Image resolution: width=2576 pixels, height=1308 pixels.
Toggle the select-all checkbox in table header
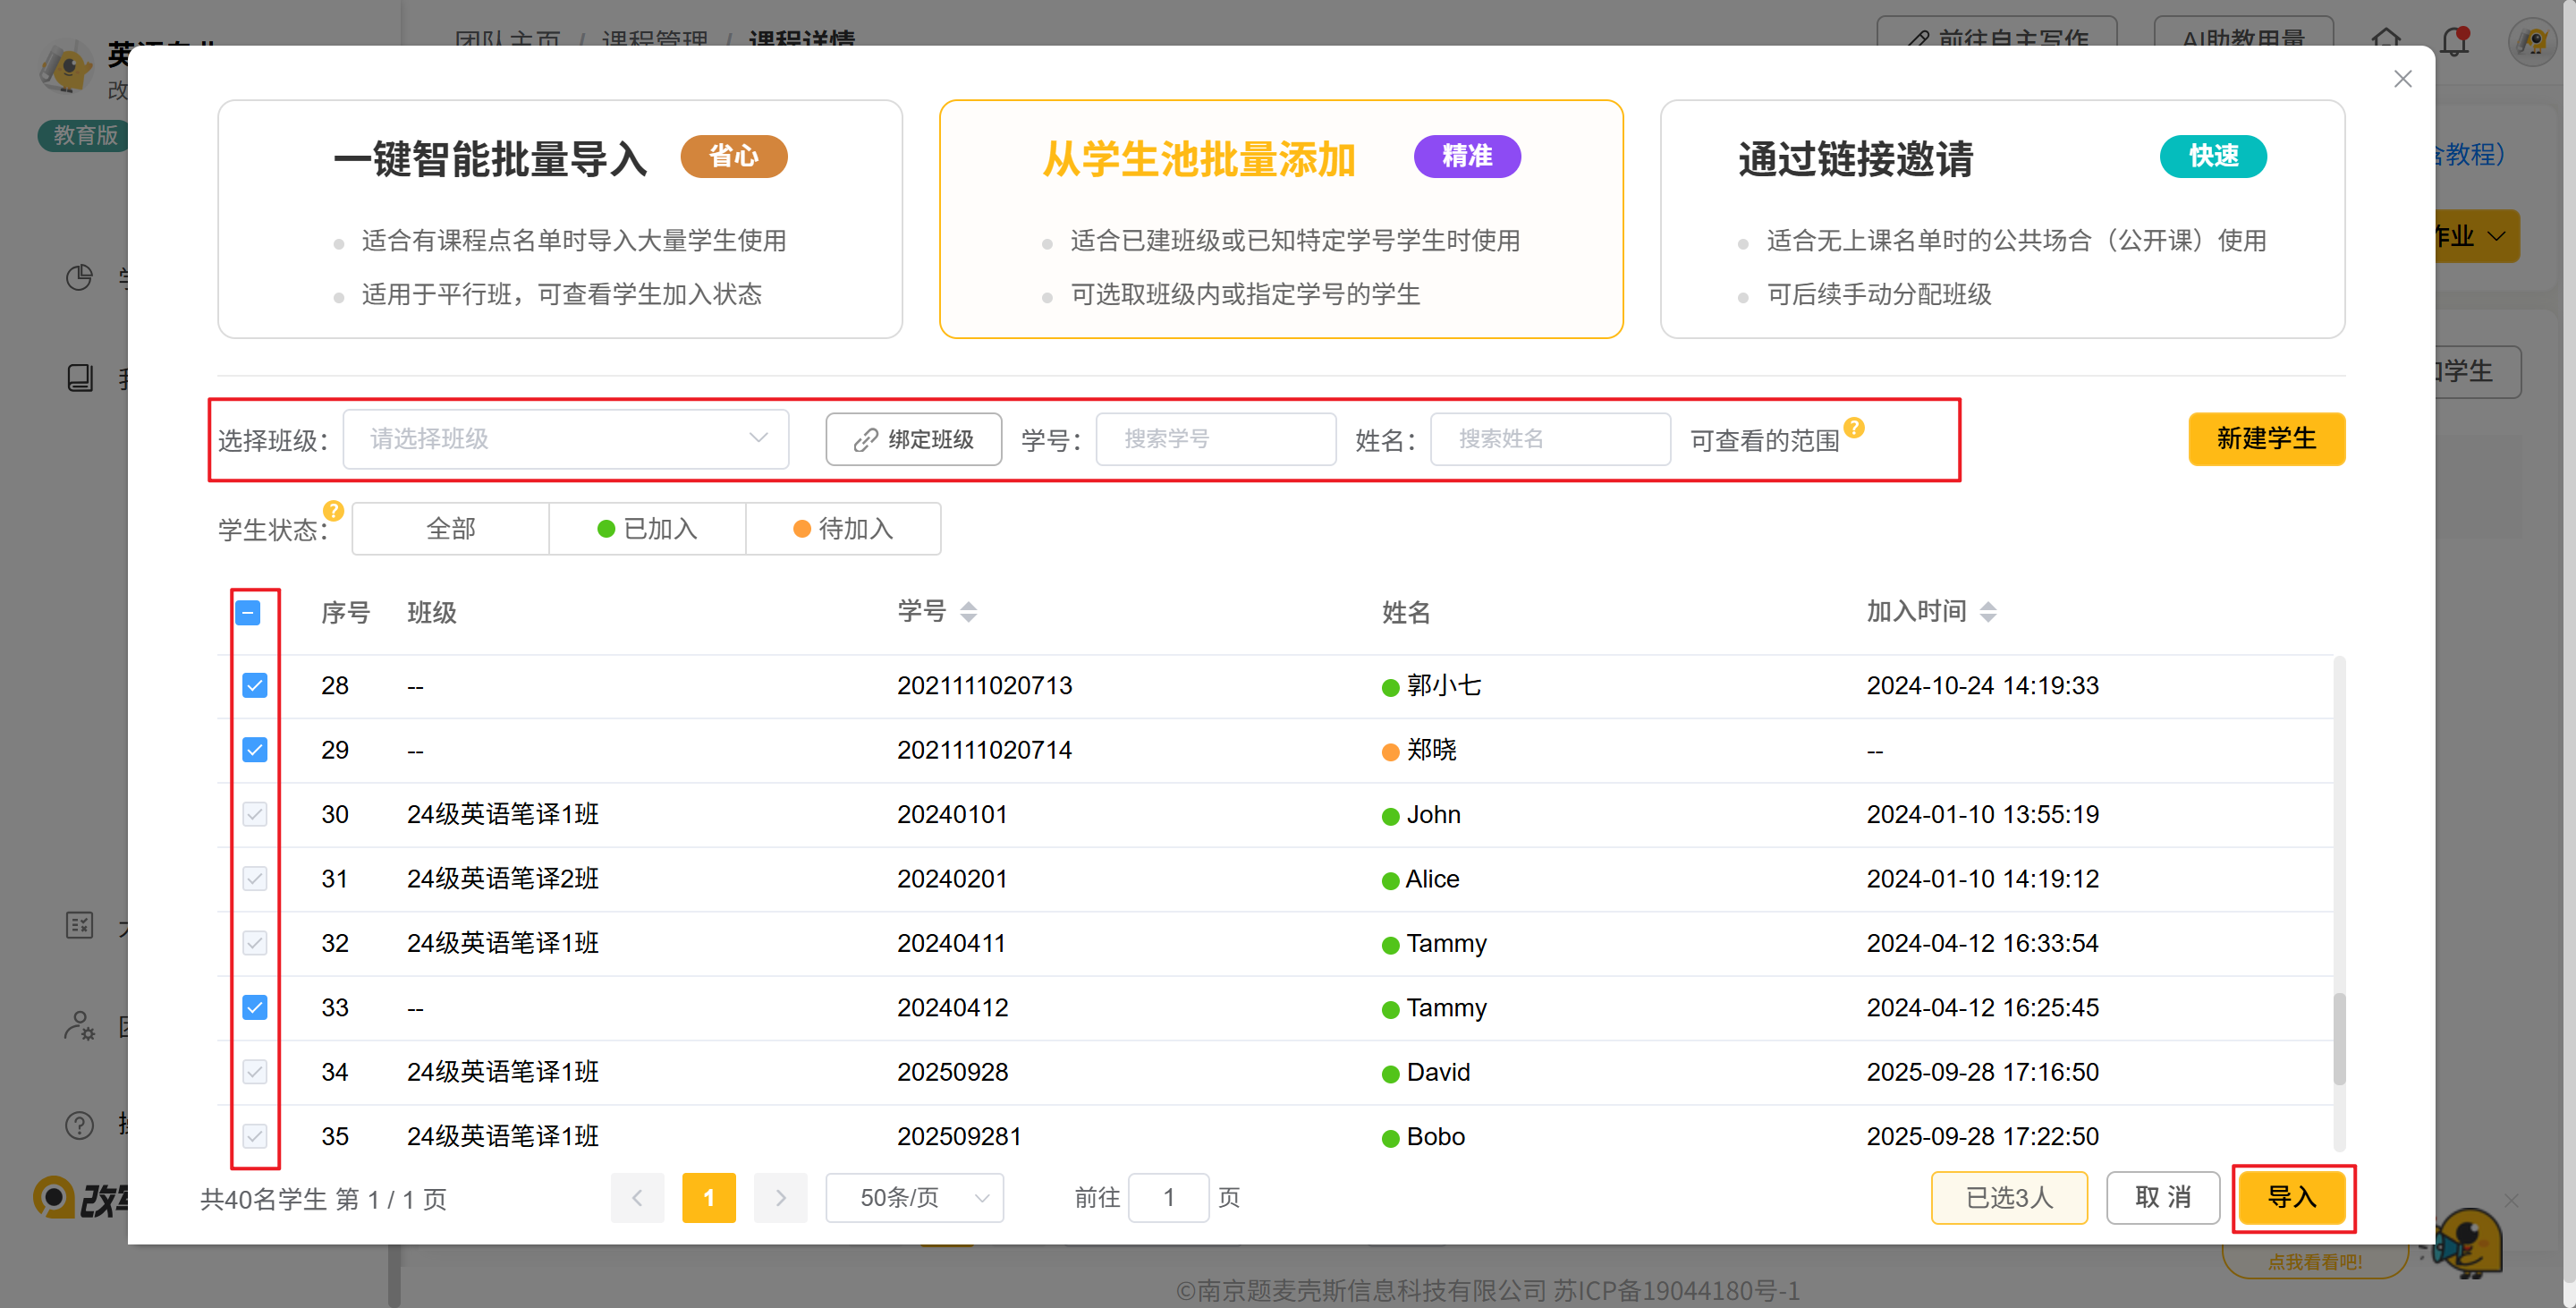point(248,612)
